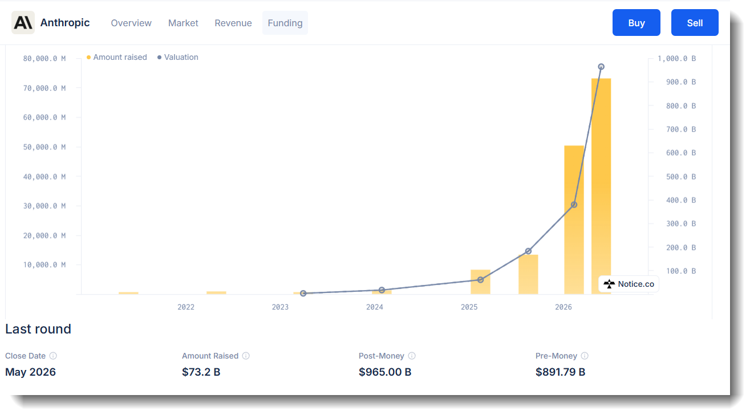
Task: Click the info icon beside Post-Money
Action: pos(412,356)
